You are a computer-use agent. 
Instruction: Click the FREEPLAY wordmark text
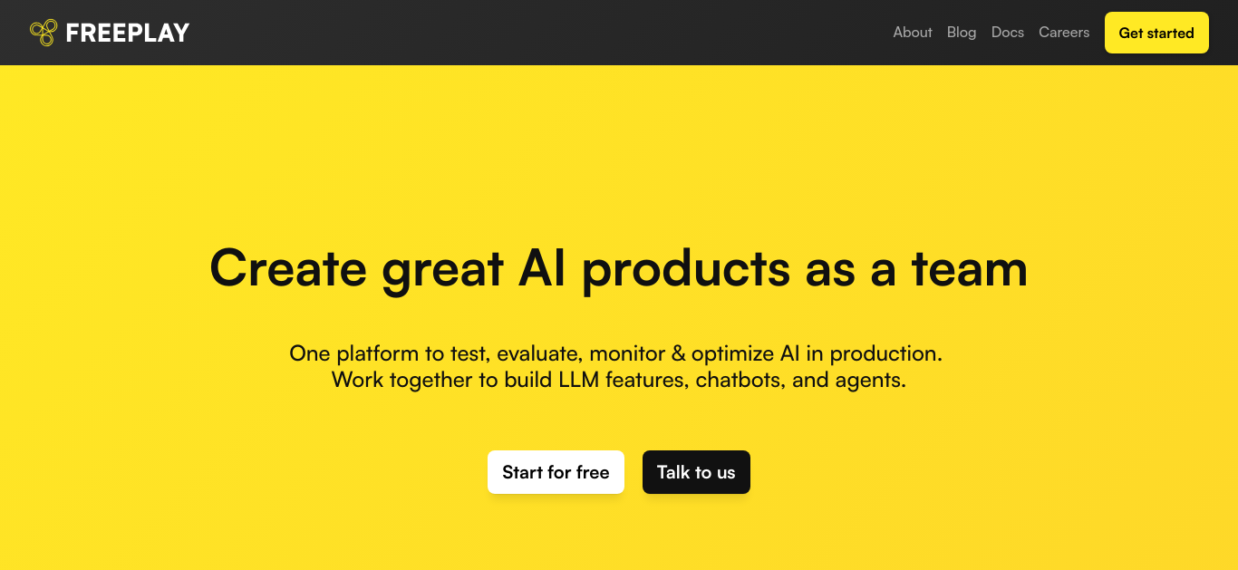pos(128,33)
